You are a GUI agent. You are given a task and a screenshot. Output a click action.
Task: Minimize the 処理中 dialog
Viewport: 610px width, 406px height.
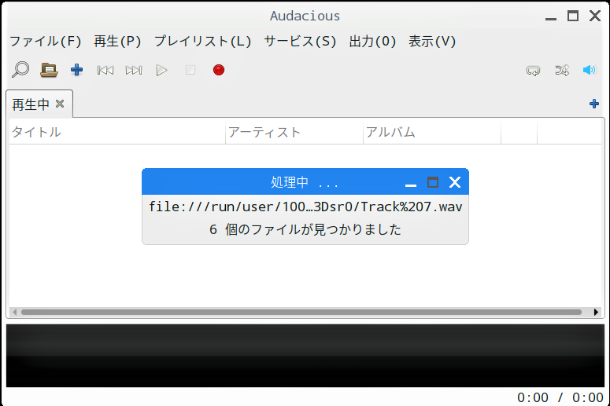click(411, 184)
